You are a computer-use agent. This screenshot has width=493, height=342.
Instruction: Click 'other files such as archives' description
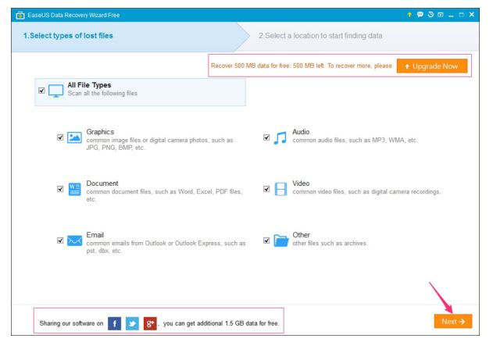coord(330,244)
